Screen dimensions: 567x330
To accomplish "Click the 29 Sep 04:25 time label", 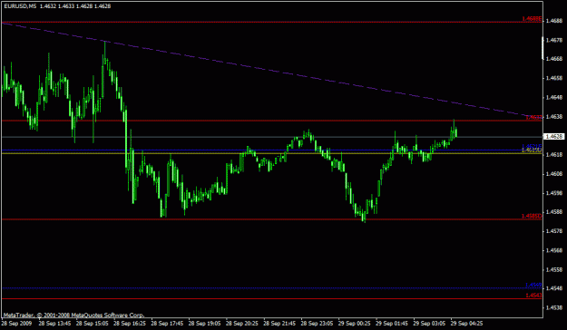I will tap(466, 323).
